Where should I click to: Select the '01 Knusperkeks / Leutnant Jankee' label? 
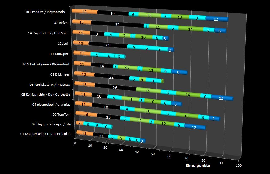coord(46,134)
